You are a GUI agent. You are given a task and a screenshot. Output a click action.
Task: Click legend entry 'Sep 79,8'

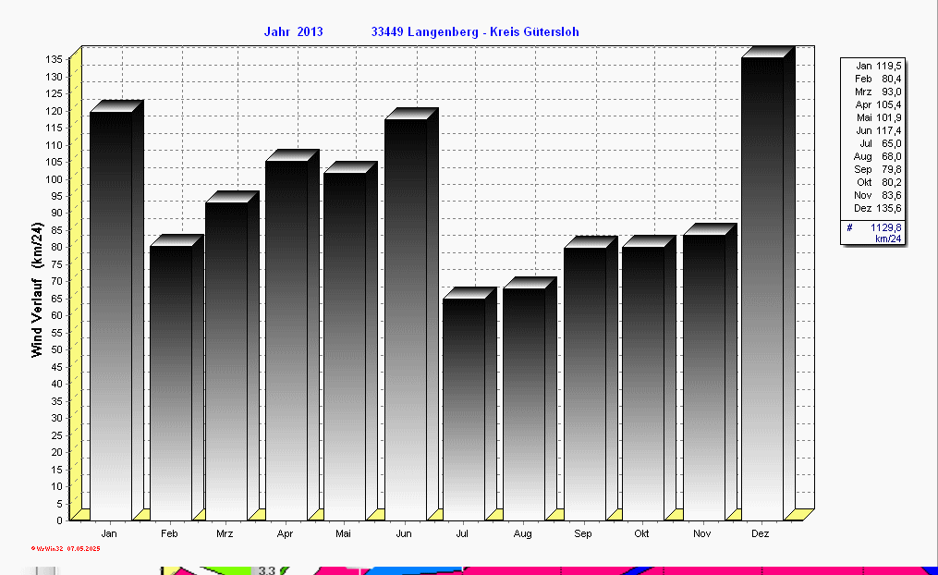(878, 169)
